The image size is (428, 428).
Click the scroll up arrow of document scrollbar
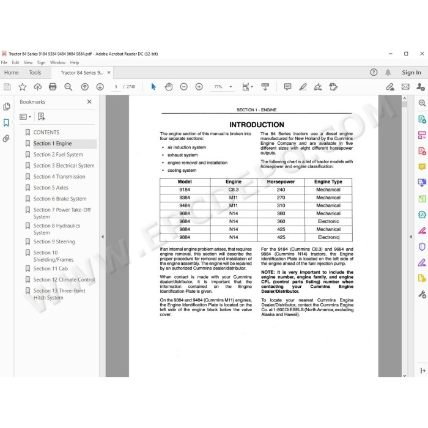tap(405, 98)
